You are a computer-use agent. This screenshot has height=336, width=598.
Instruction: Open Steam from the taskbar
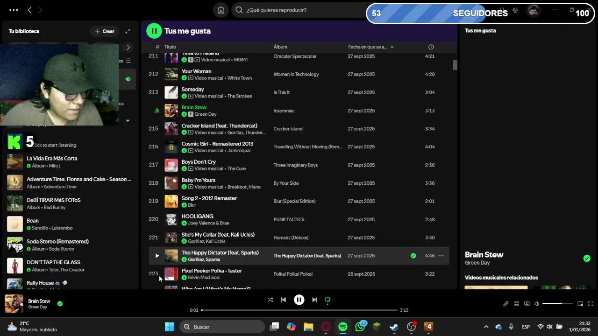point(394,327)
